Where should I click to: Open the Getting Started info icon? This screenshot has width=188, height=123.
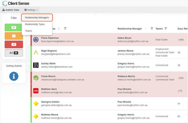14,76
